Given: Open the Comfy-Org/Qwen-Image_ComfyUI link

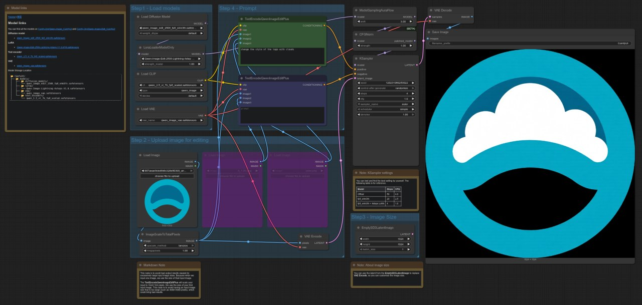Looking at the screenshot, I should pyautogui.click(x=55, y=29).
